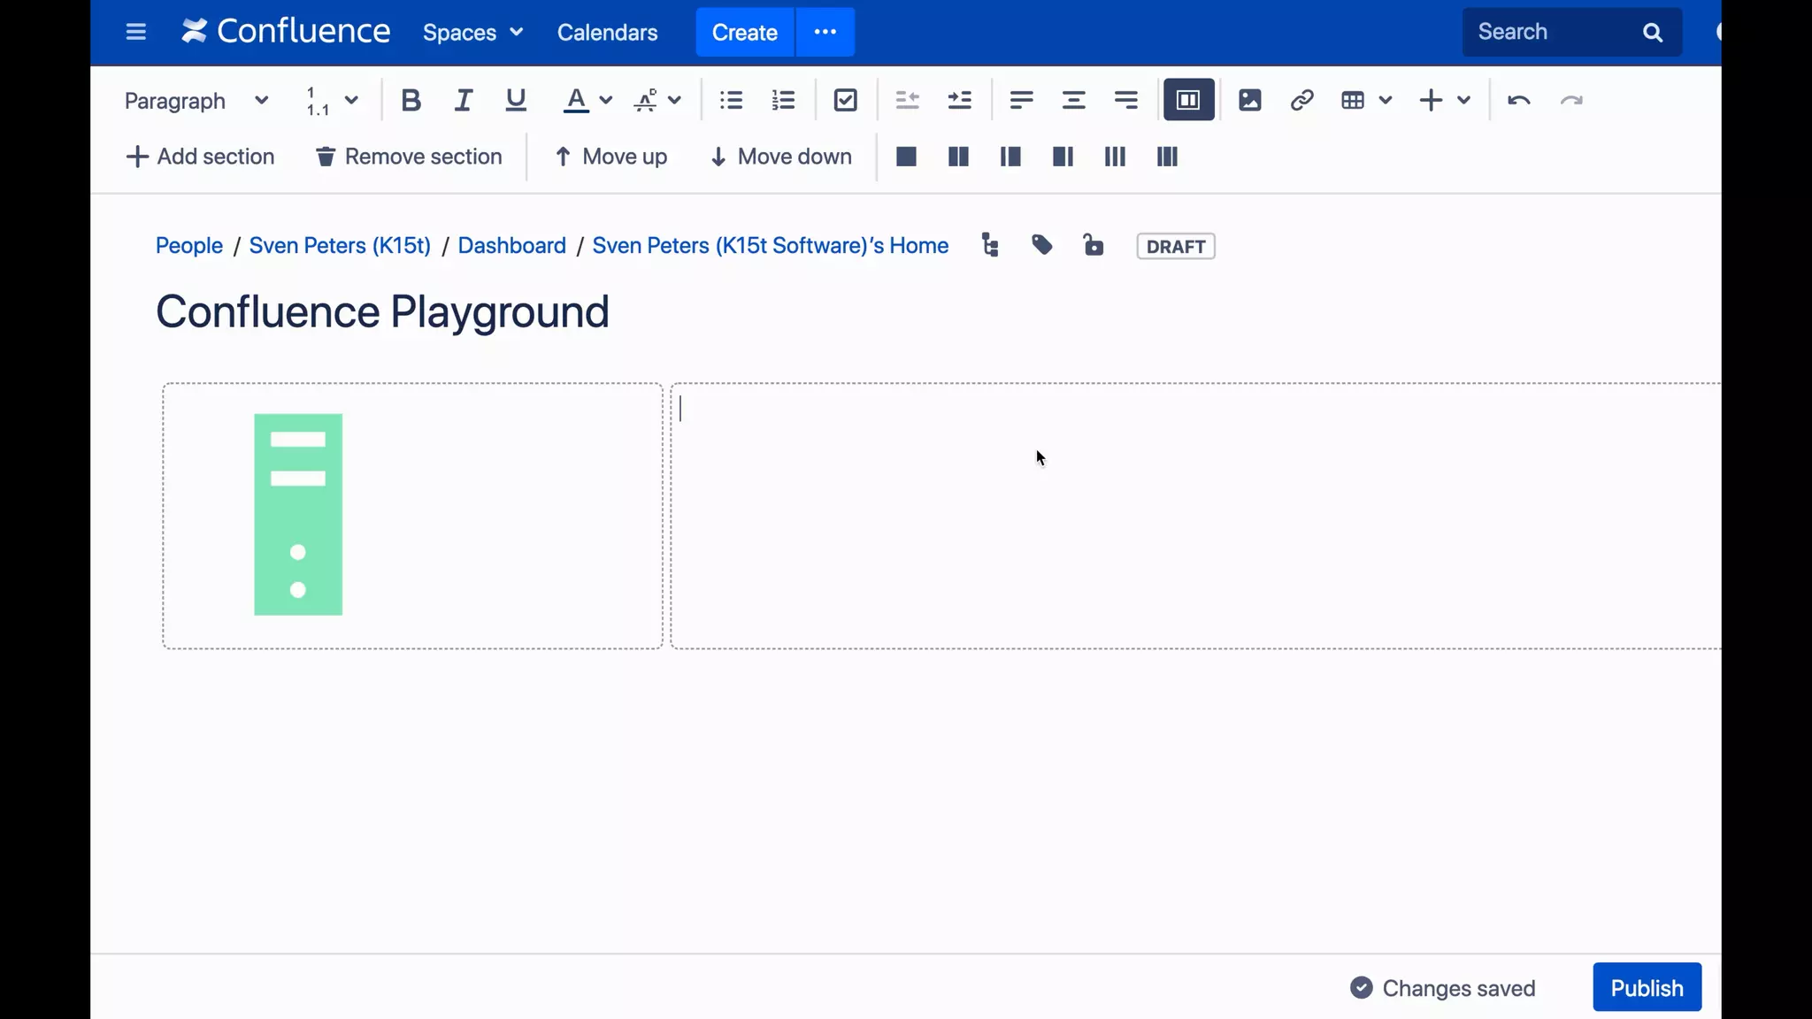The image size is (1812, 1019).
Task: Insert an image with the picture icon
Action: [1249, 101]
